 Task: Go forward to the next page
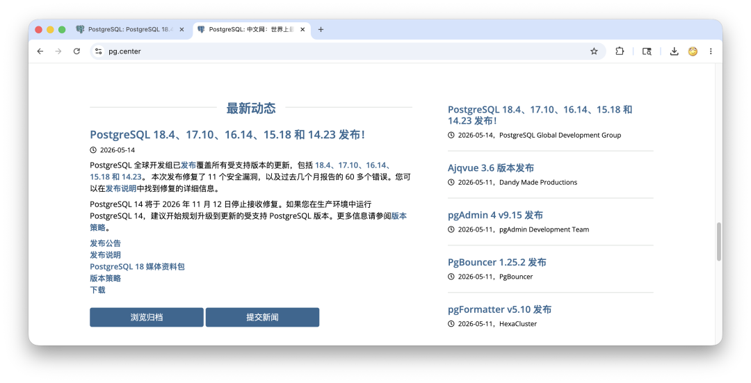pyautogui.click(x=58, y=51)
